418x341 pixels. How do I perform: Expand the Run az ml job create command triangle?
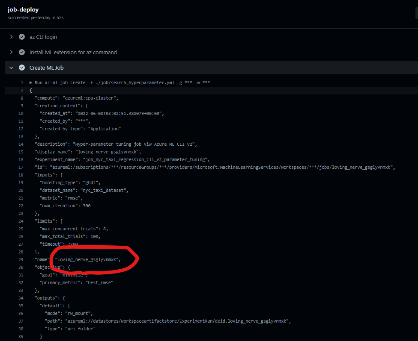tap(31, 83)
